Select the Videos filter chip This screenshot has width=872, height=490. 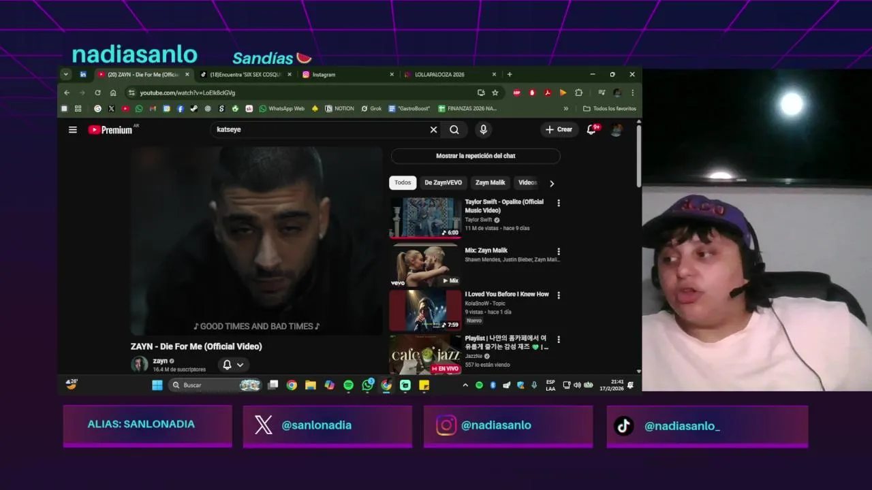(x=528, y=182)
